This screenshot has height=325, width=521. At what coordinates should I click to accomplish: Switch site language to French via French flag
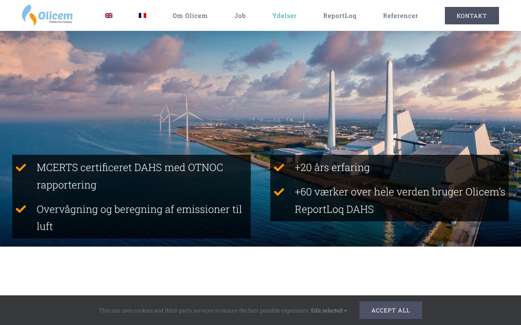[142, 15]
